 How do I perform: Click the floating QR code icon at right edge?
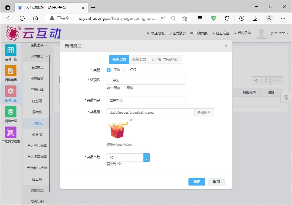point(286,98)
